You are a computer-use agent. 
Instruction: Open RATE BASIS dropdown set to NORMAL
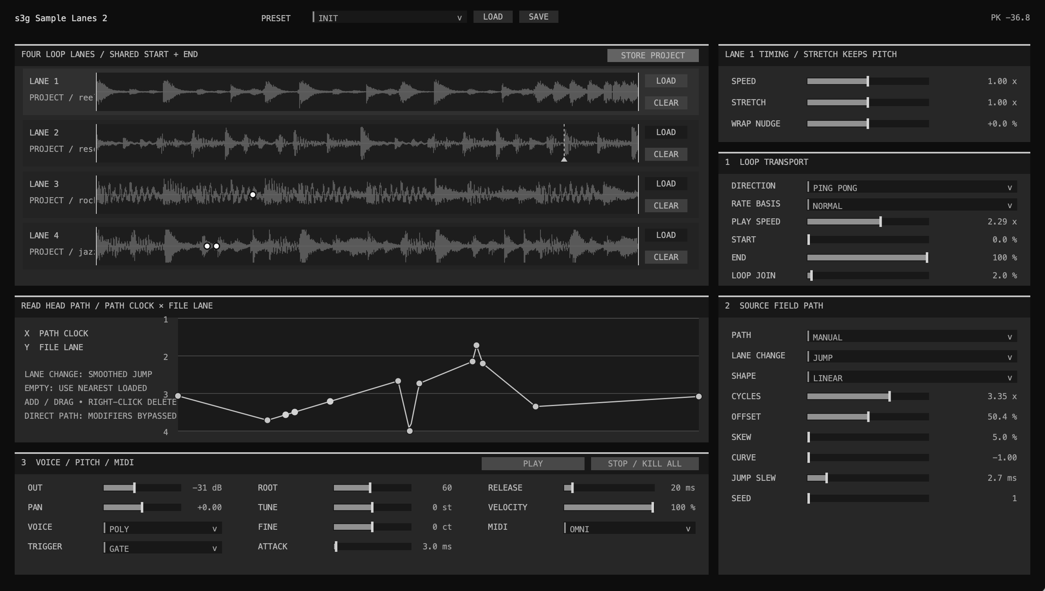pos(912,205)
